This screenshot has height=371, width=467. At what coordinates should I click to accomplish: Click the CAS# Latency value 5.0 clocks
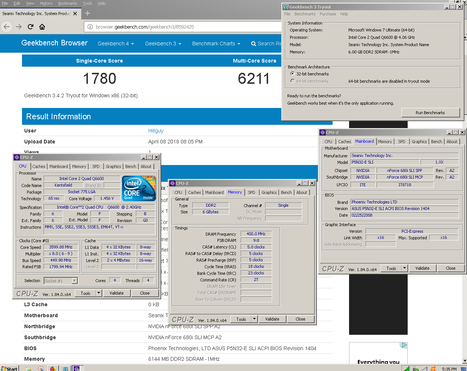pyautogui.click(x=256, y=247)
